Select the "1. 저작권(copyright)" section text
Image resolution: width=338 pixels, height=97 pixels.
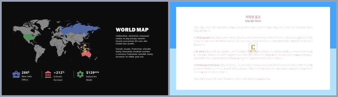coord(253,41)
